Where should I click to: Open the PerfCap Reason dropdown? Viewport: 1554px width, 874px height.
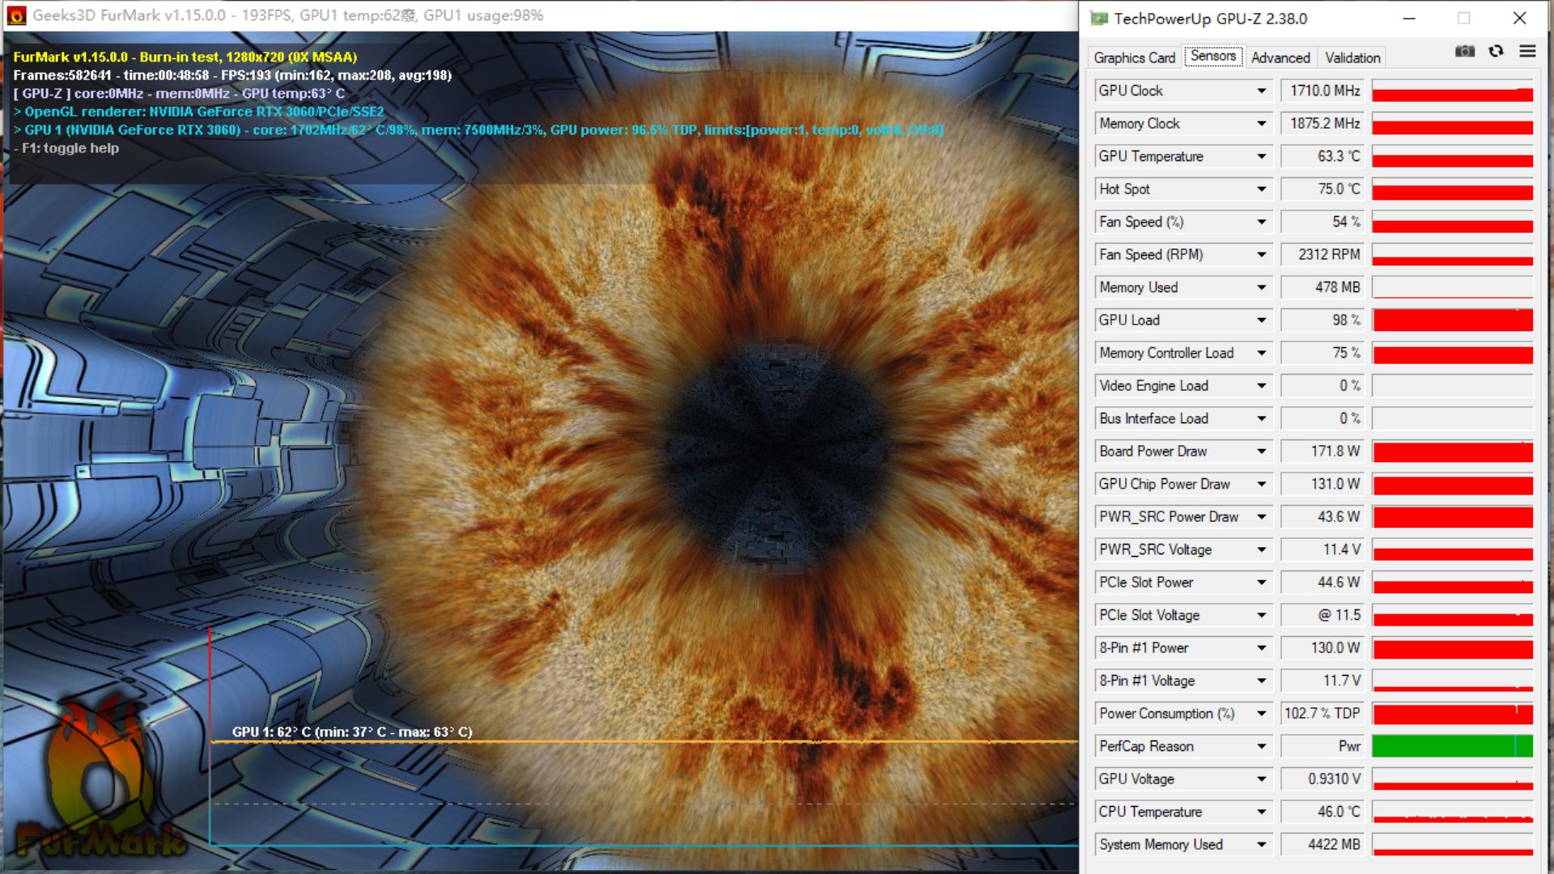point(1261,746)
